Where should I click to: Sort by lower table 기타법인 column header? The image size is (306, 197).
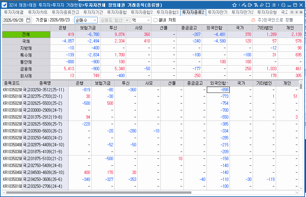264,83
